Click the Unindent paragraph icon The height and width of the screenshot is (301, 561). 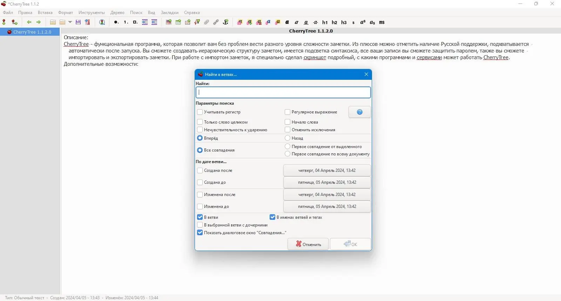pos(154,22)
